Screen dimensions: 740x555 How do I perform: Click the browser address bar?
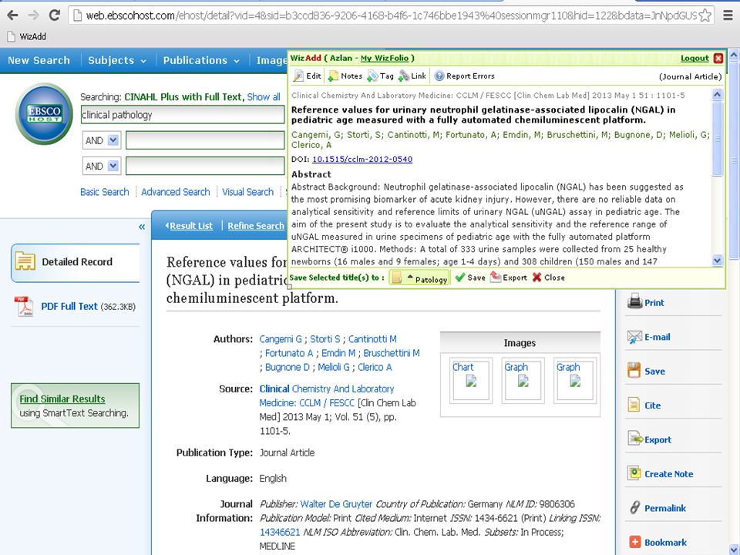pos(391,15)
